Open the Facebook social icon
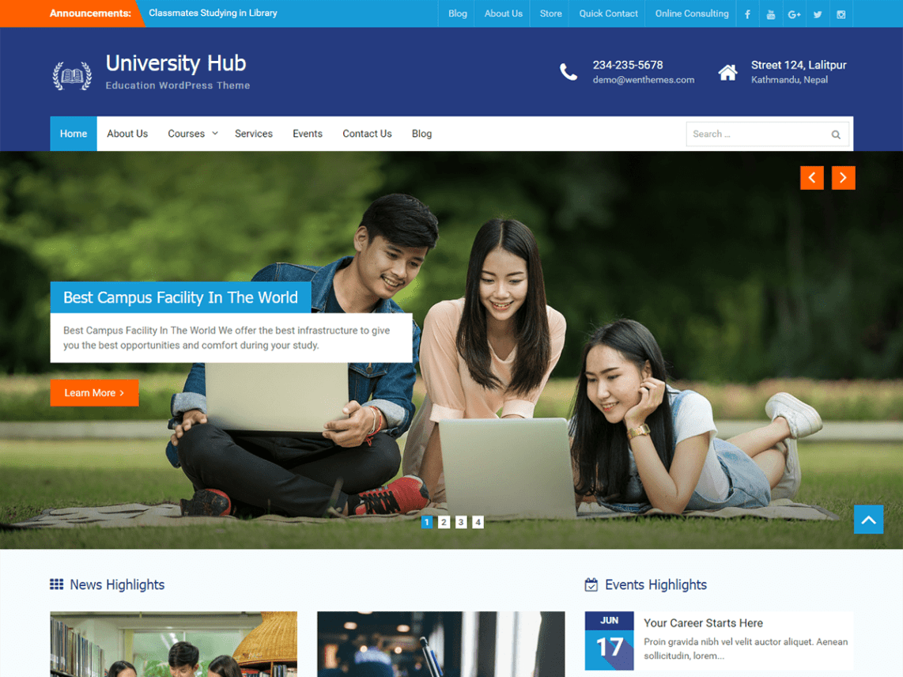The width and height of the screenshot is (903, 677). click(x=747, y=13)
